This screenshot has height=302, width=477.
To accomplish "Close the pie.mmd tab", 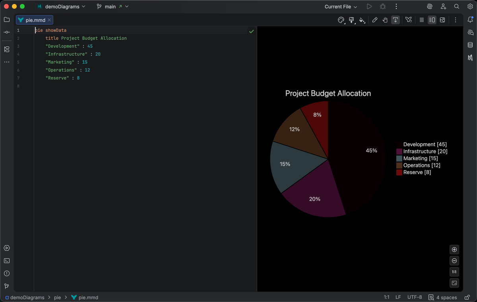I will pyautogui.click(x=49, y=20).
